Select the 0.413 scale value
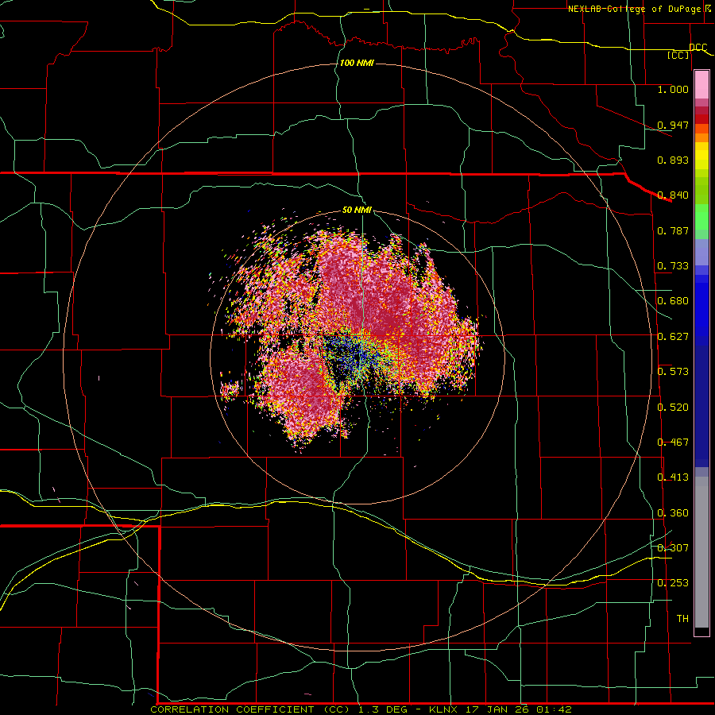 673,477
